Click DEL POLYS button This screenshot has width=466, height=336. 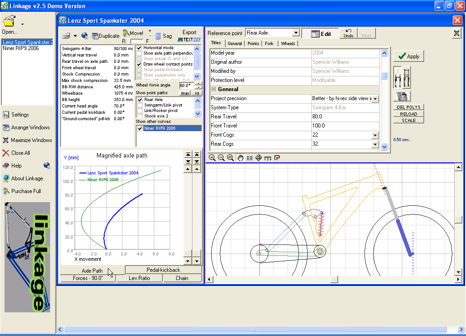tap(408, 107)
